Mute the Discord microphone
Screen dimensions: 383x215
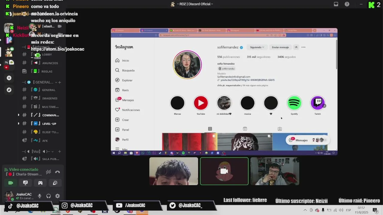(x=39, y=196)
